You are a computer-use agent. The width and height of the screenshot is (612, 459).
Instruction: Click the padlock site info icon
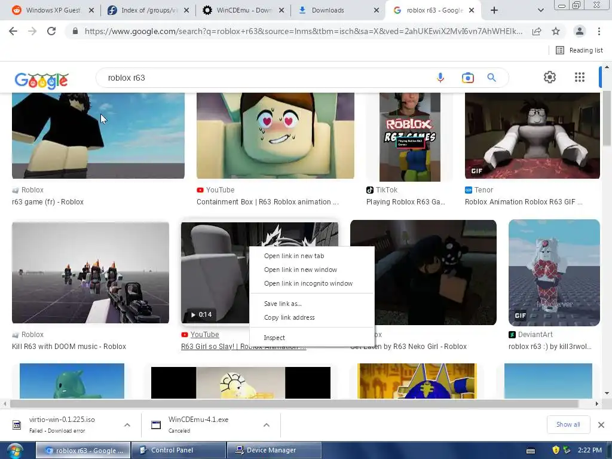pyautogui.click(x=75, y=31)
